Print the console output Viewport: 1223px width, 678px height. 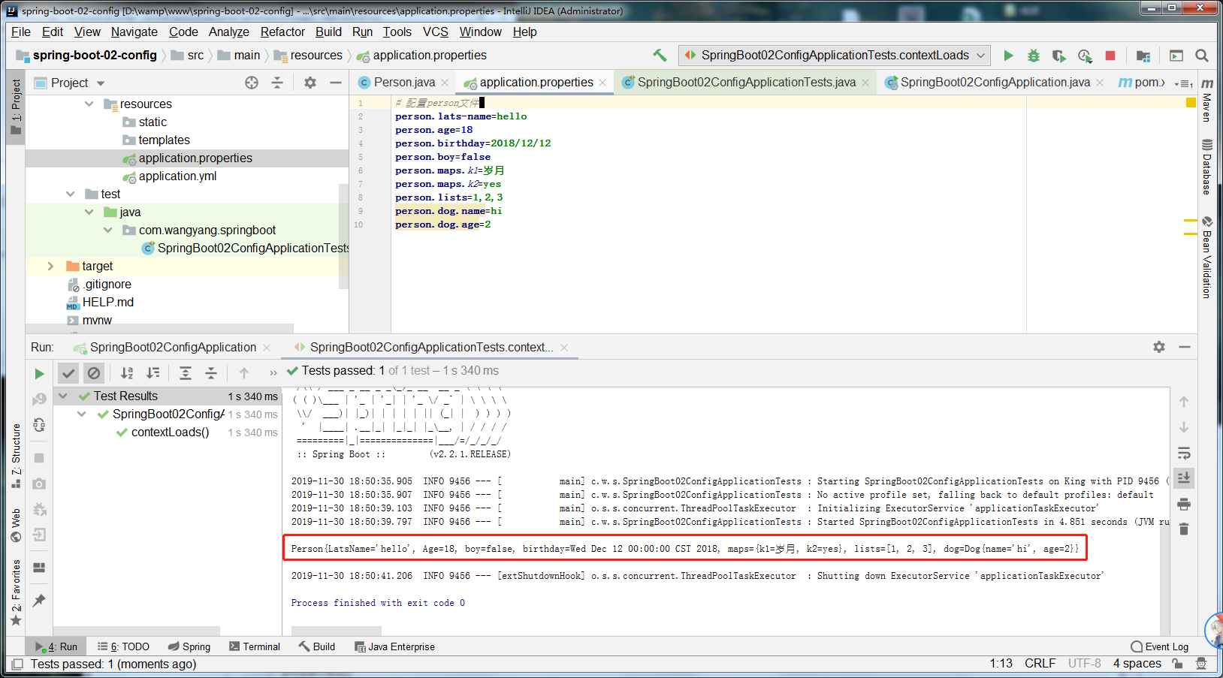coord(1184,504)
